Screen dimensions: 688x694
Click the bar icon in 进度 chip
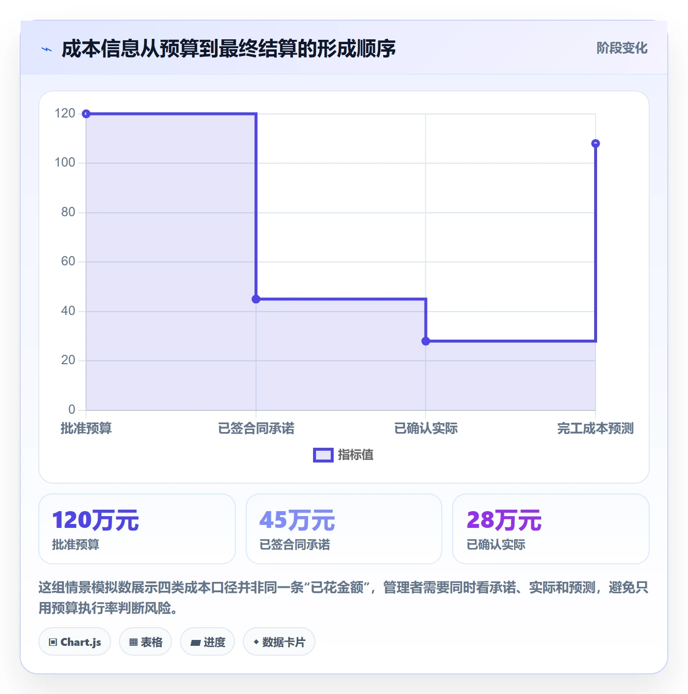[195, 642]
